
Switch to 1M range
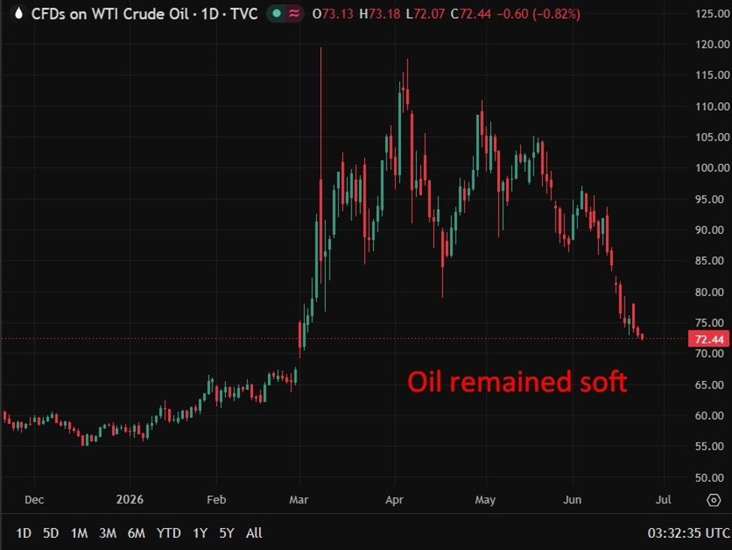(x=79, y=533)
